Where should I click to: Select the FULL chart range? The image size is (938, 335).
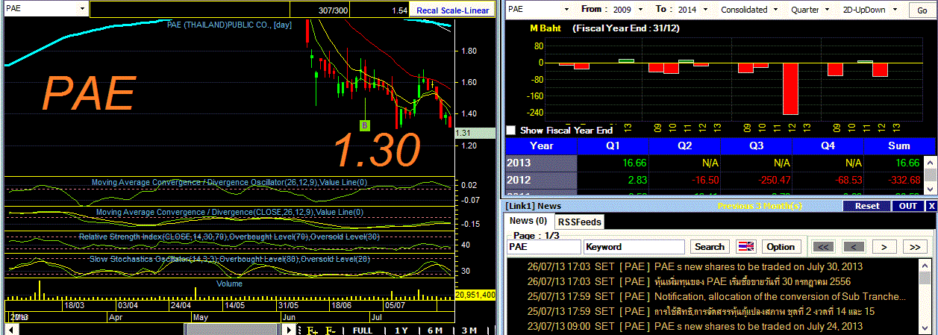[x=363, y=331]
